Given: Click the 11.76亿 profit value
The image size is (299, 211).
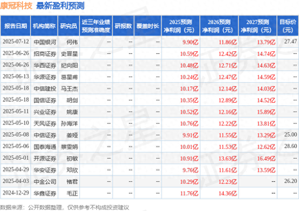Looking at the screenshot, I should (x=189, y=193).
